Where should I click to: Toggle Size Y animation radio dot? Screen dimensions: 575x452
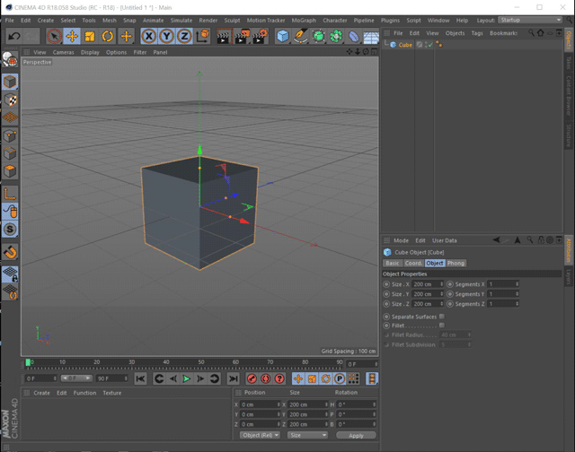386,294
